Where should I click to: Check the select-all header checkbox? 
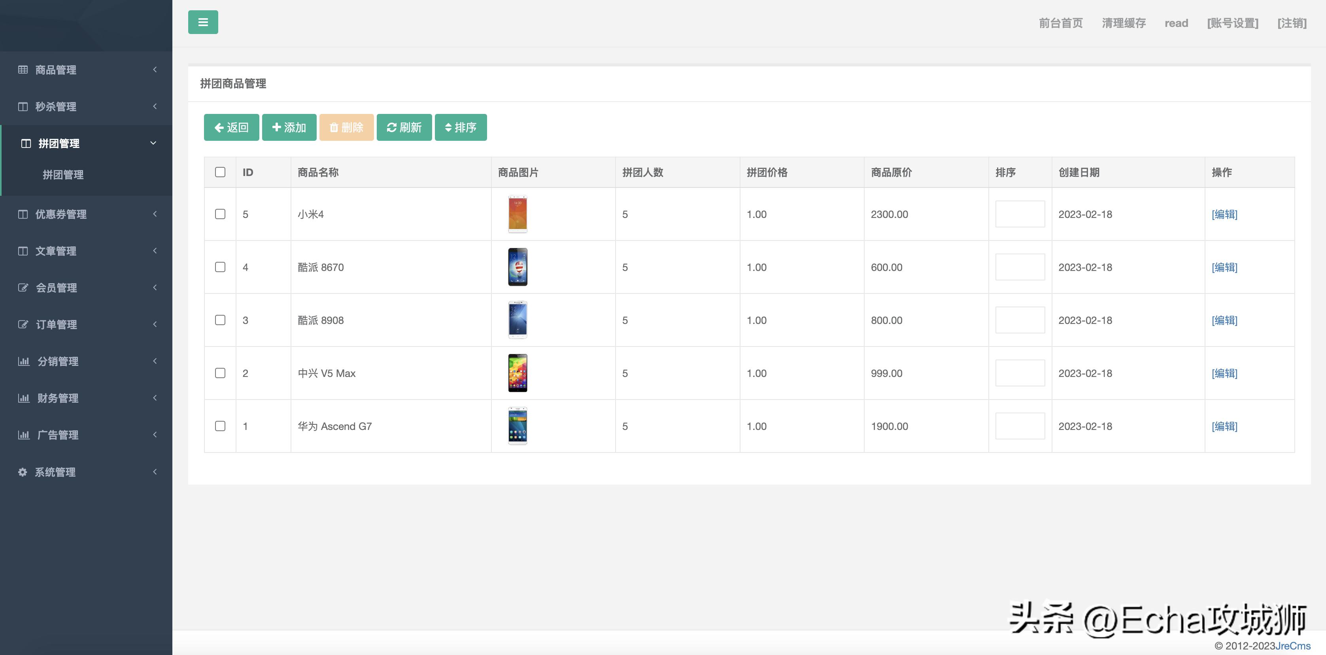point(220,172)
